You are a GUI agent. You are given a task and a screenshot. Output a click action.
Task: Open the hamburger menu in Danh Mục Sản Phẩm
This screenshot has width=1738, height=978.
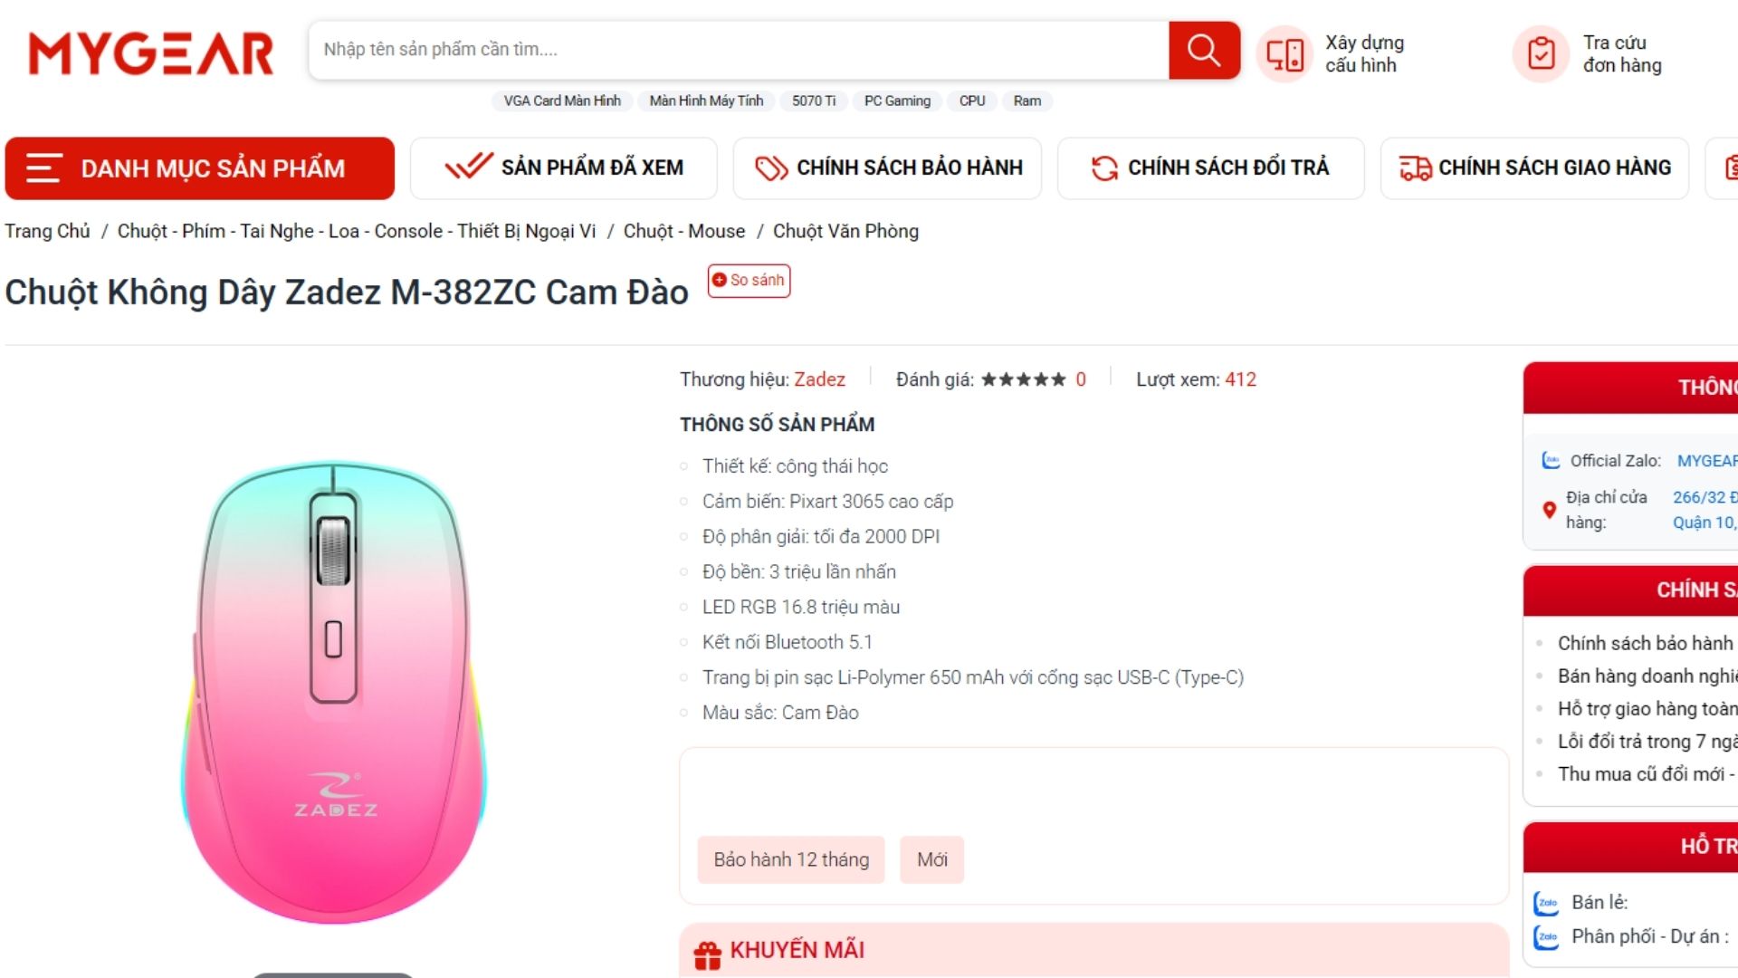coord(43,168)
